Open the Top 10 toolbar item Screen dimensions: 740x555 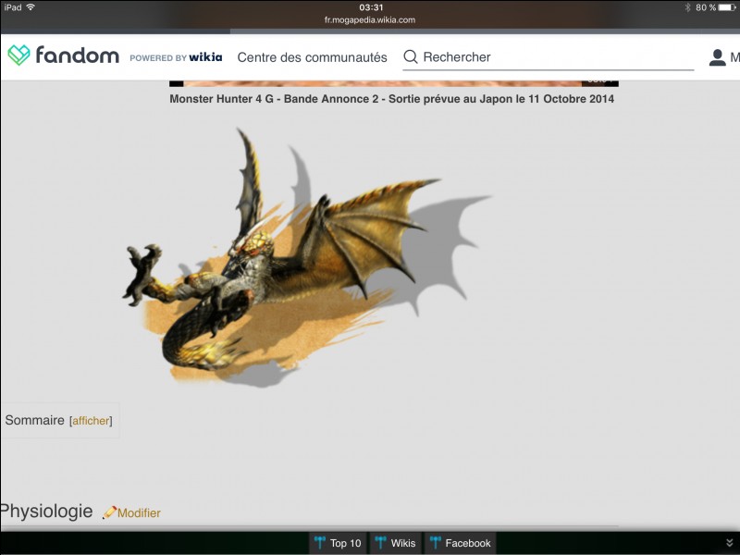pos(338,543)
